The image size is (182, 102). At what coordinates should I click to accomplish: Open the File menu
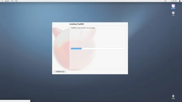coord(12,1)
